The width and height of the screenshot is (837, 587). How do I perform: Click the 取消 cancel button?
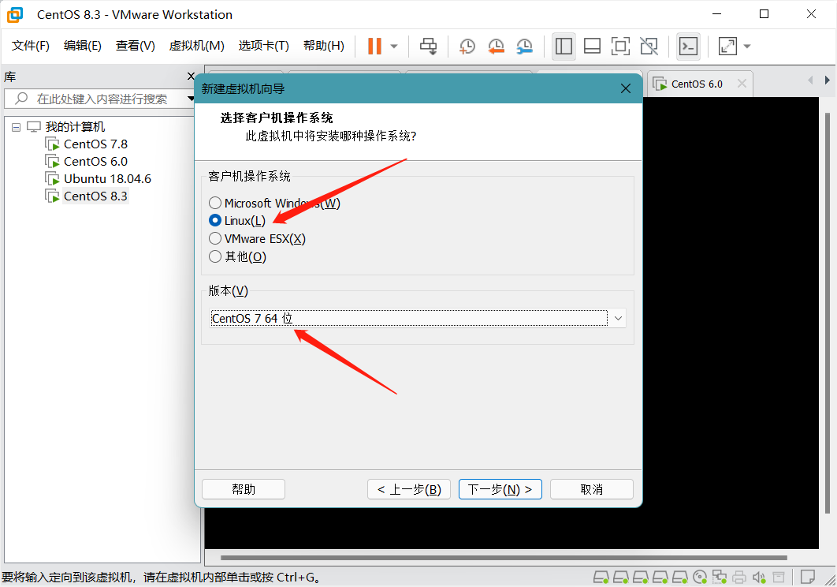pyautogui.click(x=591, y=489)
